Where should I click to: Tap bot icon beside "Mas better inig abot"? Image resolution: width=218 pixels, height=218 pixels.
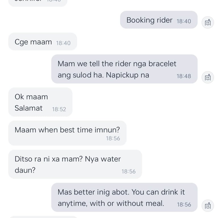[x=208, y=206]
